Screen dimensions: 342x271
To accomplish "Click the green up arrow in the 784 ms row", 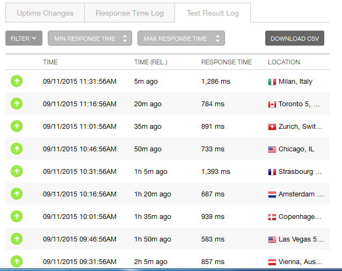I will click(17, 104).
